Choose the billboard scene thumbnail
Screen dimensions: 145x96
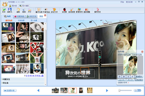23,58
